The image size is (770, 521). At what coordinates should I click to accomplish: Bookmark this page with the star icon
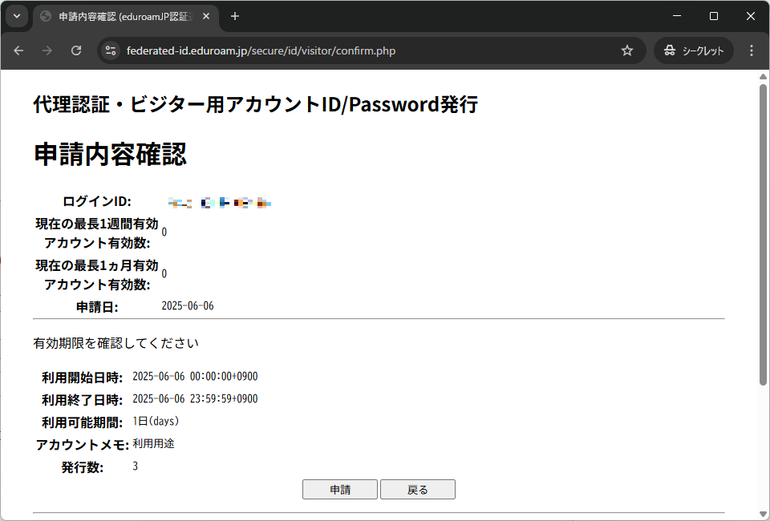(x=627, y=50)
